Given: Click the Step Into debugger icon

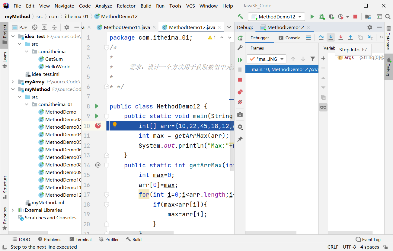Looking at the screenshot, I should click(x=331, y=37).
